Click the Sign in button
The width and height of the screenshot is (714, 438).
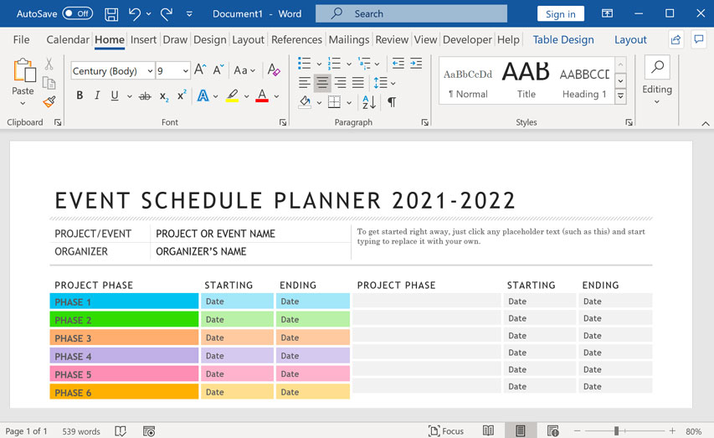click(560, 13)
